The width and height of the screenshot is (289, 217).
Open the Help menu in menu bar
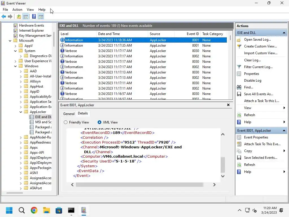click(x=42, y=10)
